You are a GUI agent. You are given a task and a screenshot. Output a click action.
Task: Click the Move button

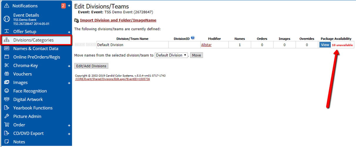click(x=197, y=55)
